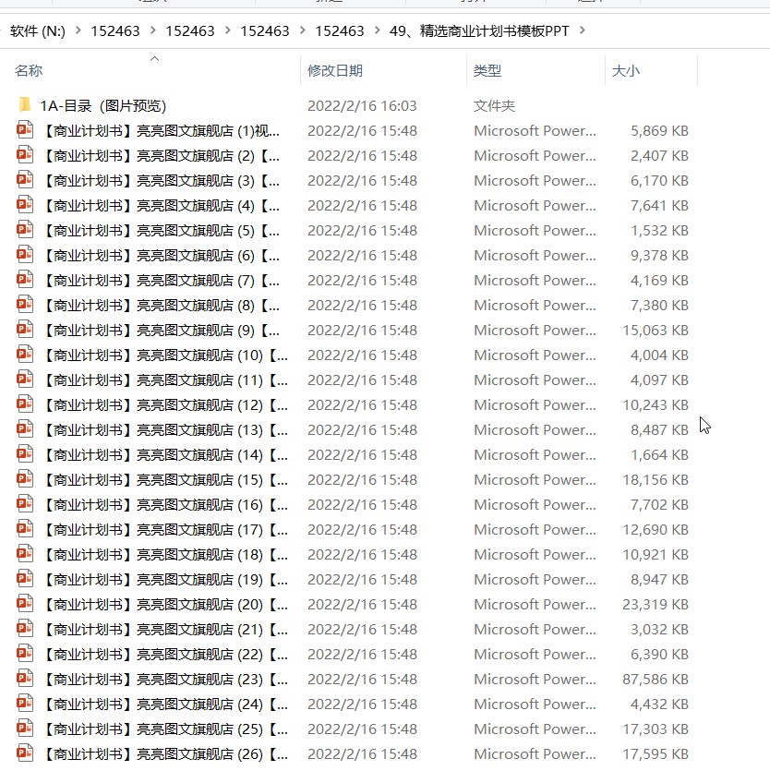Image resolution: width=770 pixels, height=783 pixels.
Task: Click the 23,319 KB size cell
Action: click(x=656, y=604)
